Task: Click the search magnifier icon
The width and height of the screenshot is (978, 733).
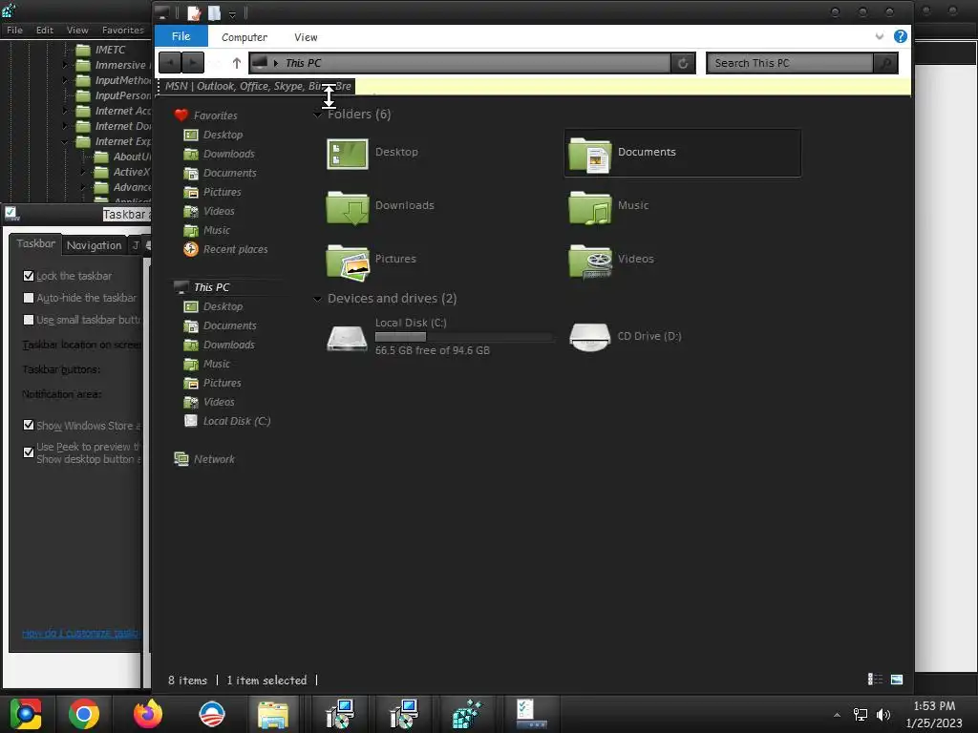Action: tap(885, 63)
